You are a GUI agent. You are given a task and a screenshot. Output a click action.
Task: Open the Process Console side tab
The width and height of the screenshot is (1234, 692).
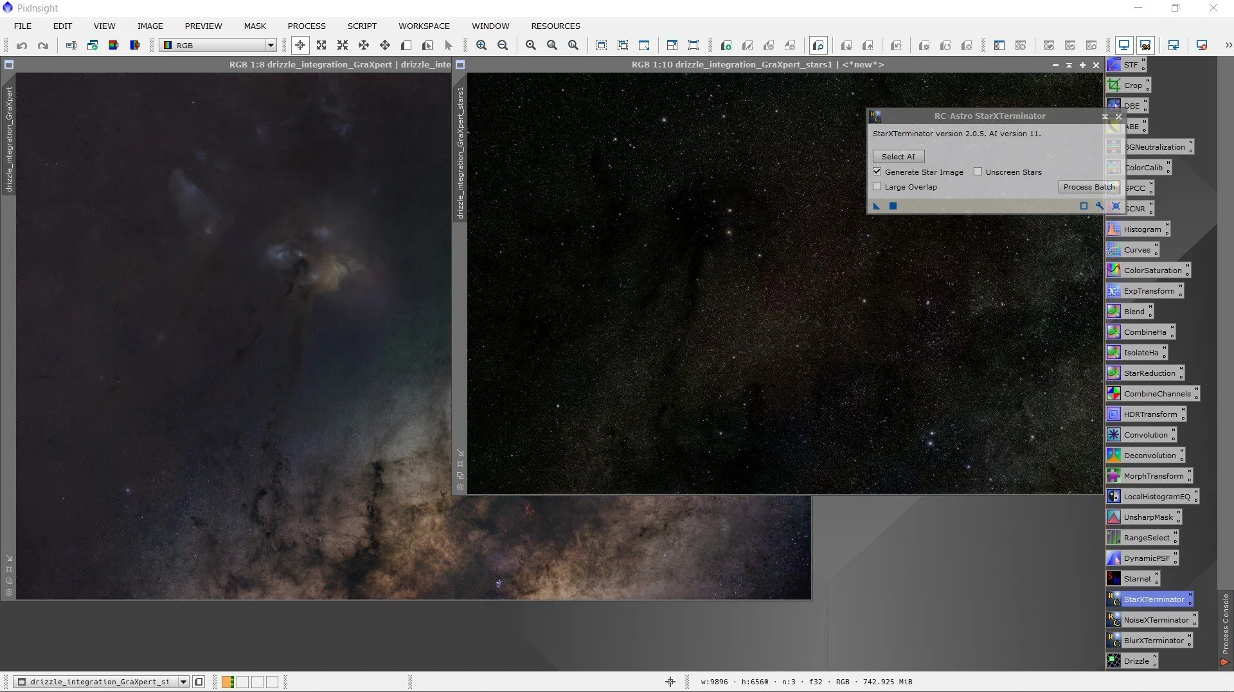click(x=1225, y=630)
